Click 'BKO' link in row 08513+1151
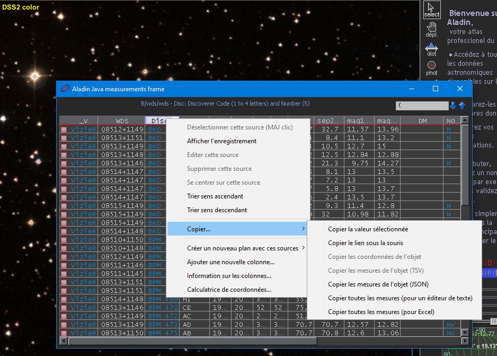Viewport: 497px width, 356px height. click(x=155, y=138)
